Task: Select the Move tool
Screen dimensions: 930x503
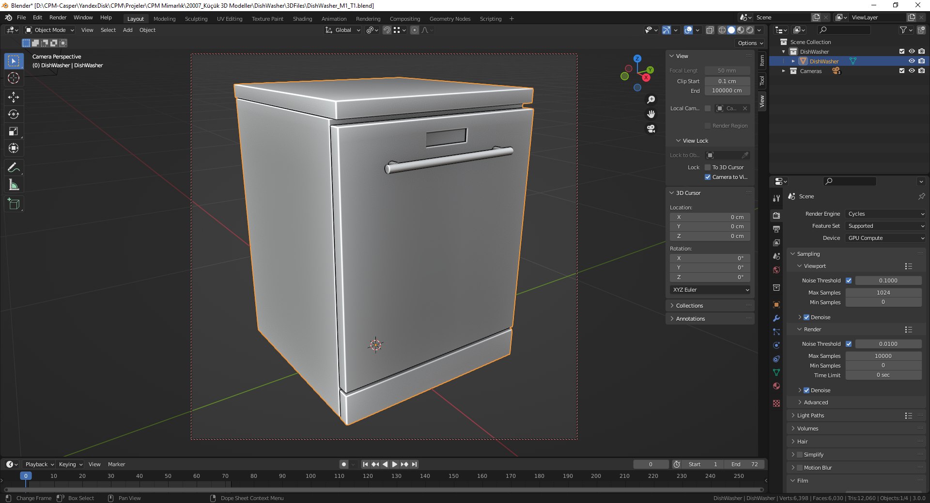Action: pyautogui.click(x=14, y=97)
